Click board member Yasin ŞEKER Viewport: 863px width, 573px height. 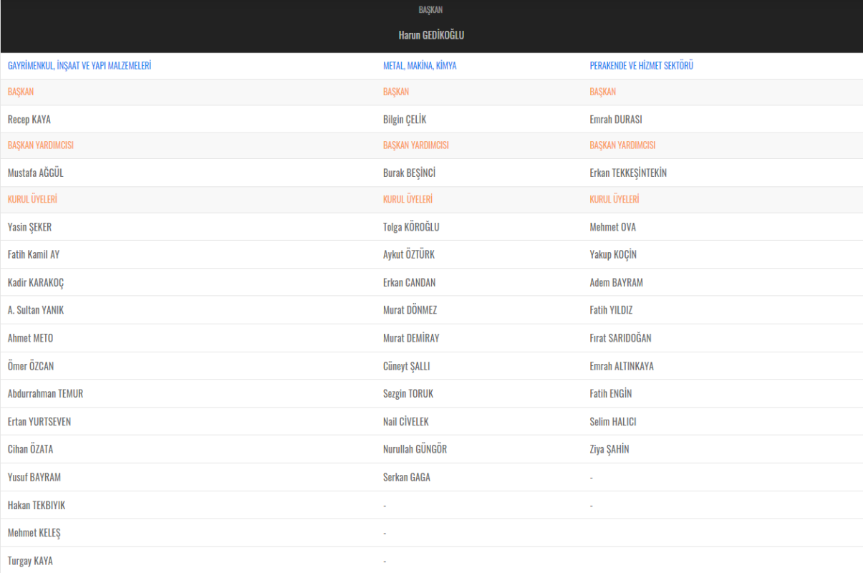point(29,227)
